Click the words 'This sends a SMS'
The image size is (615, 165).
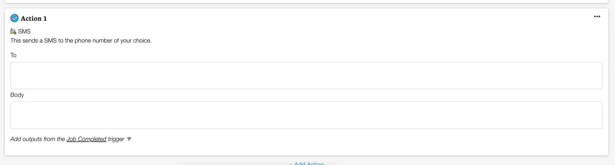(33, 41)
